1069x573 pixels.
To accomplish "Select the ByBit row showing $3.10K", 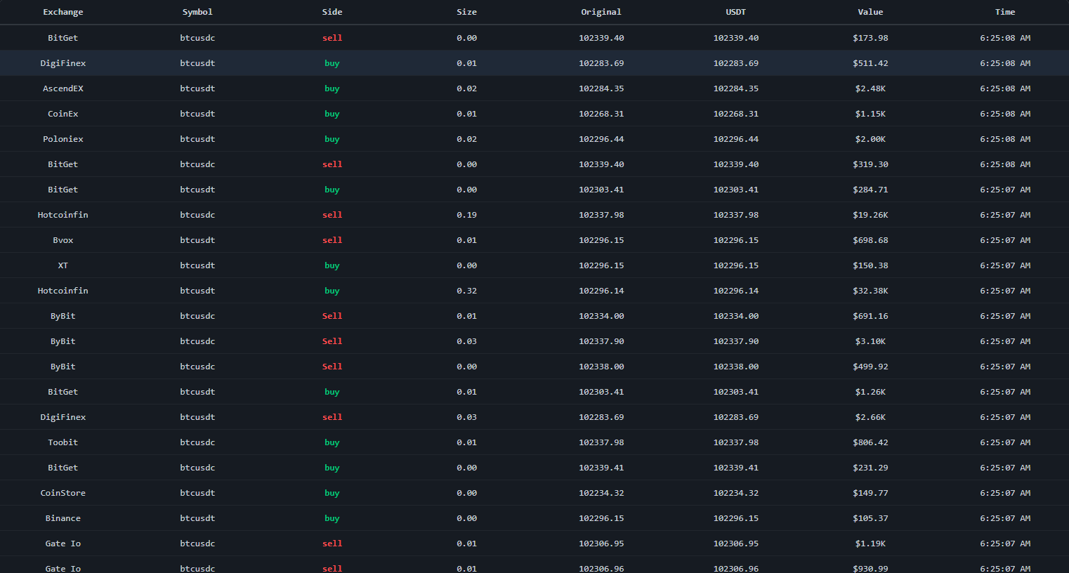I will (870, 341).
